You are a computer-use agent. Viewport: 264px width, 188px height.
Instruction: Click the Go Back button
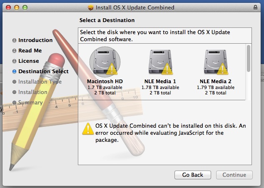(x=193, y=175)
